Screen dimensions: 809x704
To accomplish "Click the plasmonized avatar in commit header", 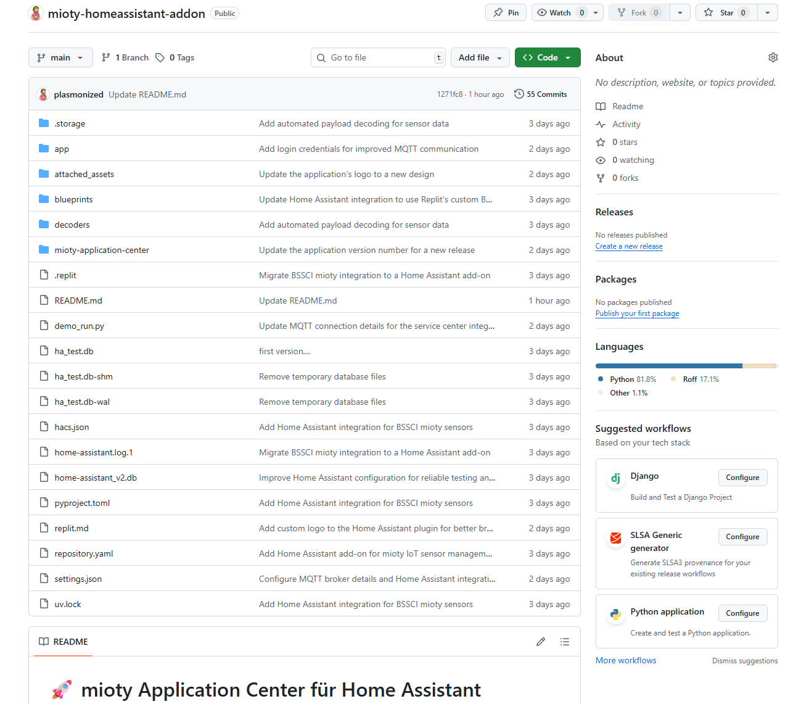I will tap(43, 94).
